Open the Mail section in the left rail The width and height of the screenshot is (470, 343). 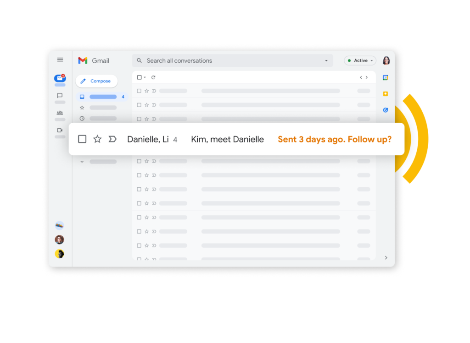pos(60,78)
